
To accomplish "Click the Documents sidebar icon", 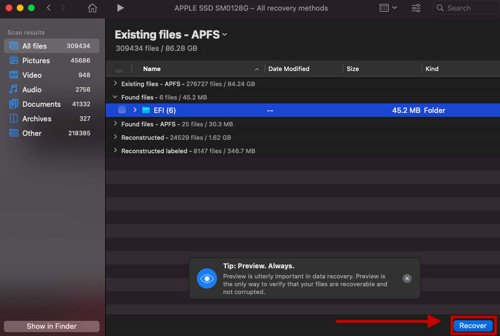I will tap(14, 104).
